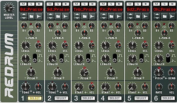Load previous sample with channel 2 up arrow
The image size is (177, 103).
click(50, 15)
